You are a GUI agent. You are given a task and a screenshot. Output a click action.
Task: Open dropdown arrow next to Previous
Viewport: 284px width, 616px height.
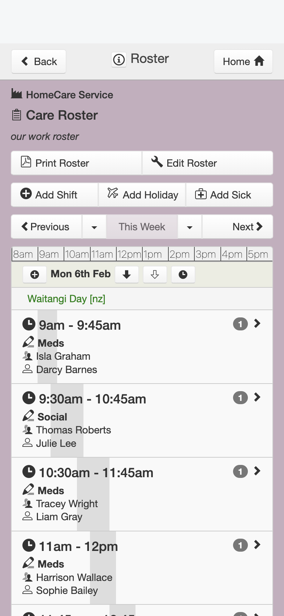[x=94, y=227]
